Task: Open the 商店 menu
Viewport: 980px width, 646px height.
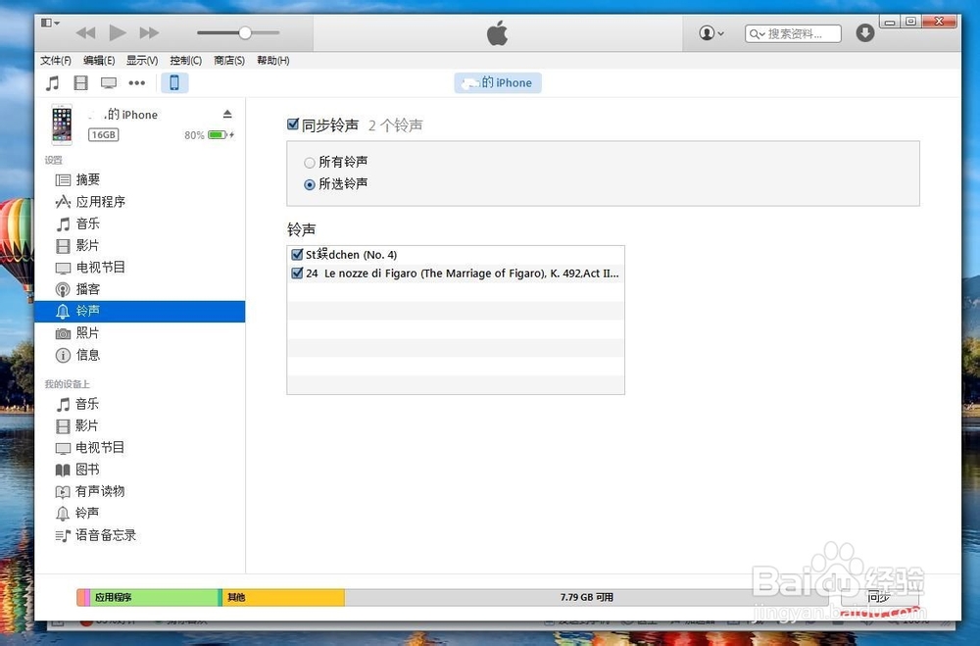Action: tap(227, 60)
